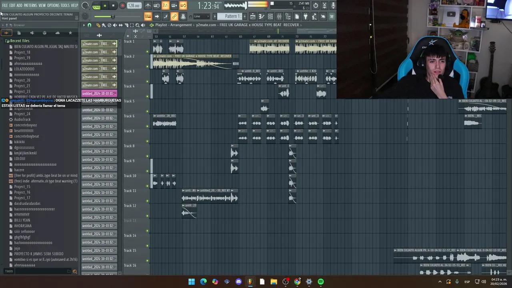Open the FILE menu
The width and height of the screenshot is (512, 288).
(x=5, y=5)
